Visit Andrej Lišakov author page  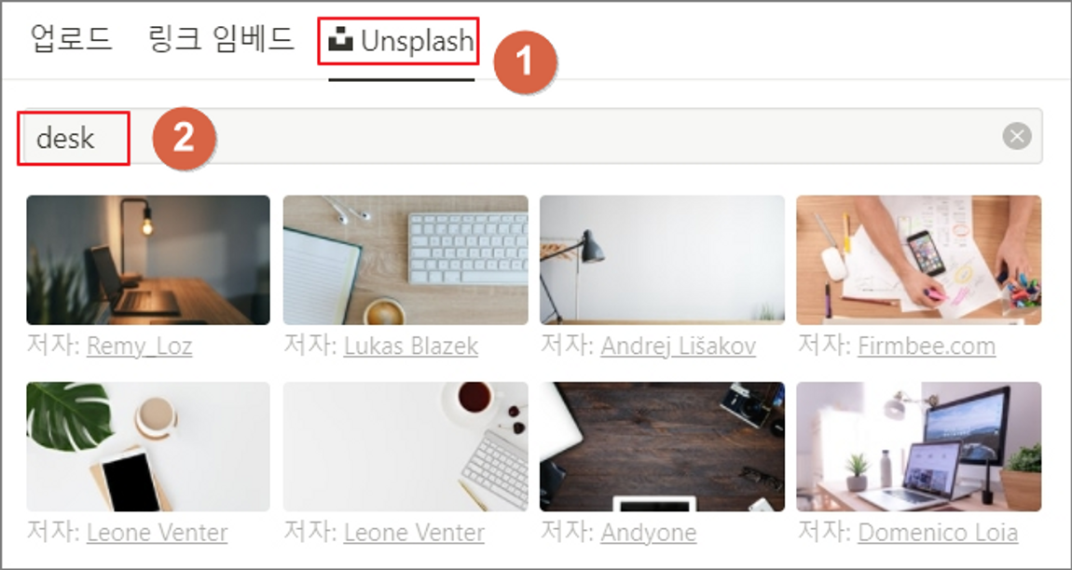(679, 346)
